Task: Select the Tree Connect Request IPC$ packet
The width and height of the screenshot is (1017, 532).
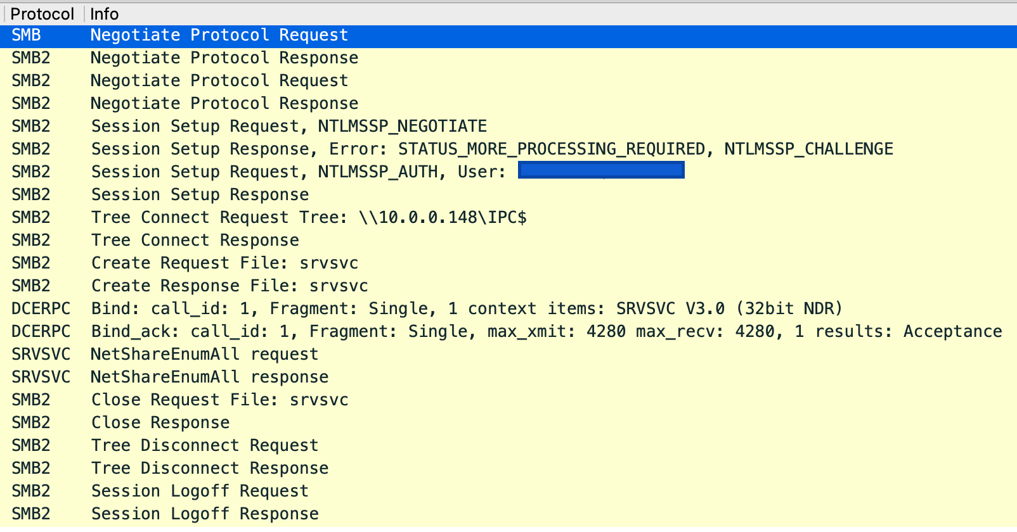Action: (309, 218)
